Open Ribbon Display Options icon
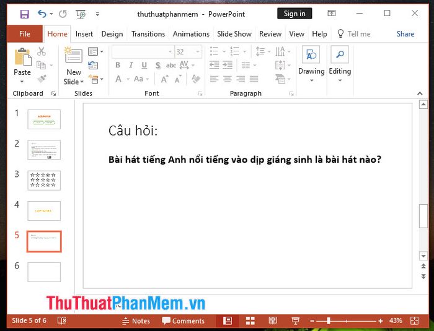The image size is (434, 331). tap(331, 13)
